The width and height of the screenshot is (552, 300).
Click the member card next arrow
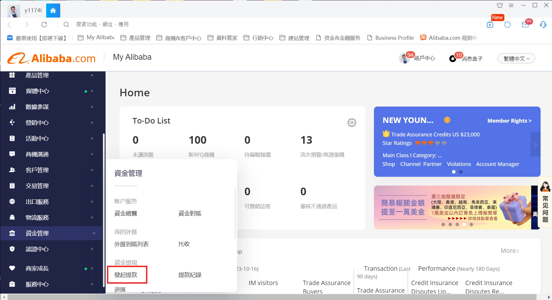click(535, 145)
